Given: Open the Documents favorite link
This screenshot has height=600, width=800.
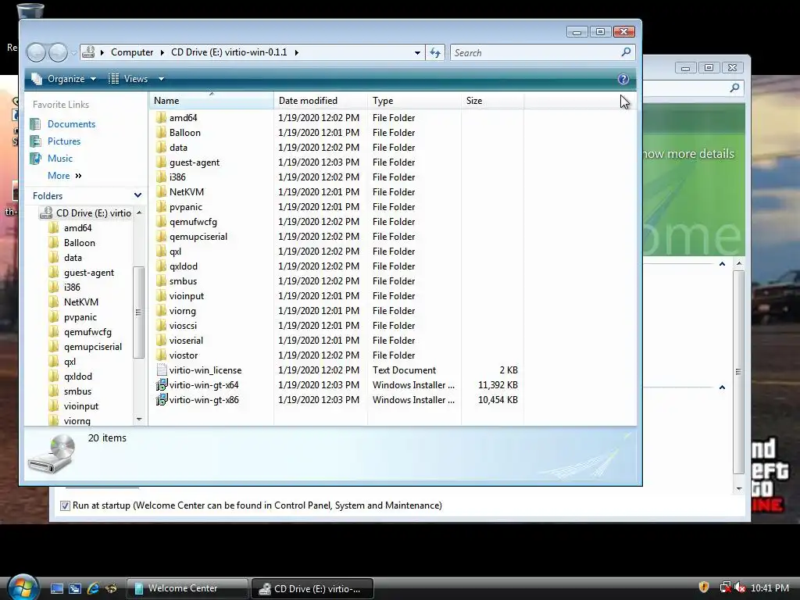Looking at the screenshot, I should [x=71, y=124].
